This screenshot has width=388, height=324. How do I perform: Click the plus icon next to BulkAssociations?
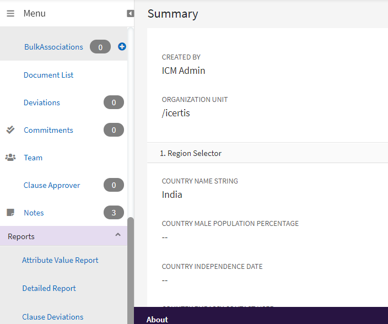(122, 47)
